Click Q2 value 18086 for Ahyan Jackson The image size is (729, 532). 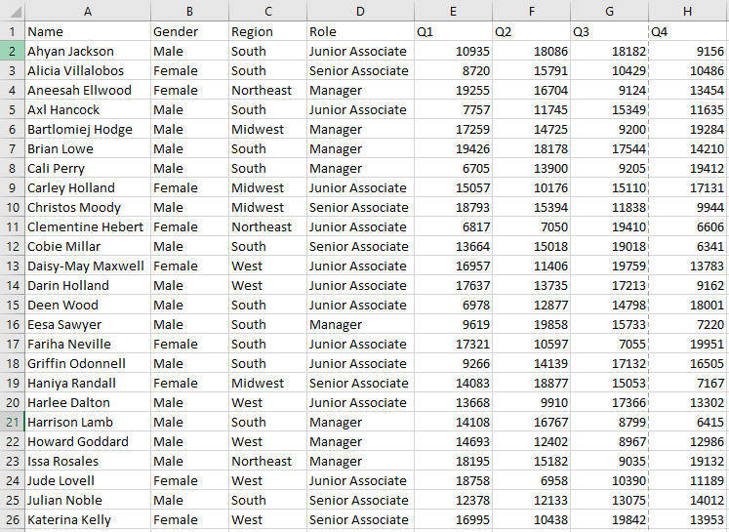coord(532,51)
